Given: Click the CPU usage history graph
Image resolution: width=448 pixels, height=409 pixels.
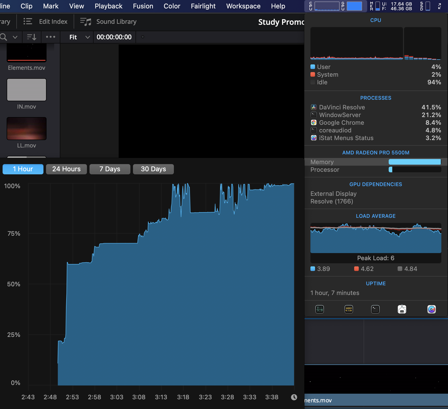Looking at the screenshot, I should pyautogui.click(x=356, y=43).
